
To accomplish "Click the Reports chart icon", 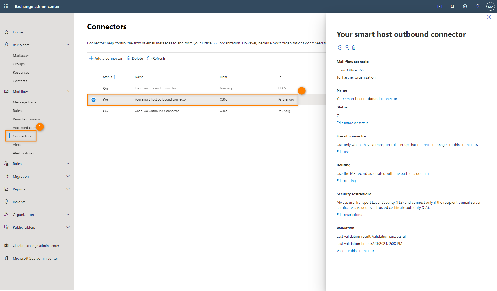I will (6, 189).
